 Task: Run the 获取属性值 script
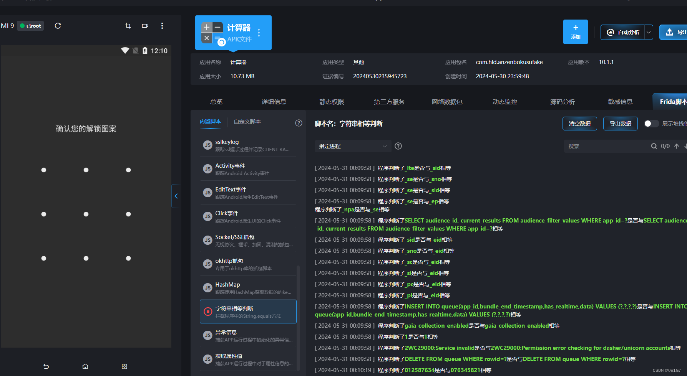tap(208, 359)
